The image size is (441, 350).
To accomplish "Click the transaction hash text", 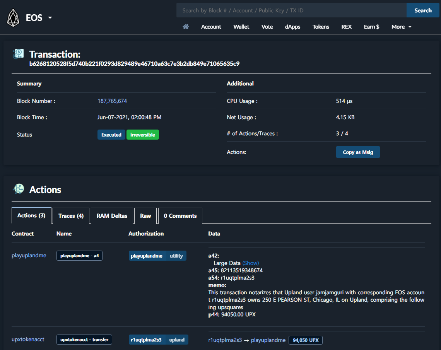I will 135,64.
